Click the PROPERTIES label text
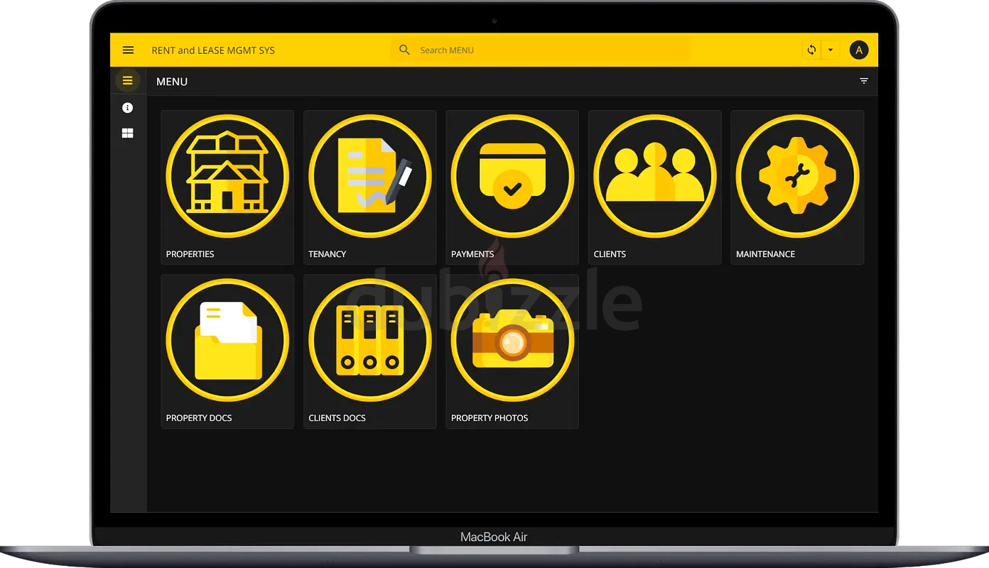Image resolution: width=989 pixels, height=568 pixels. pos(190,254)
